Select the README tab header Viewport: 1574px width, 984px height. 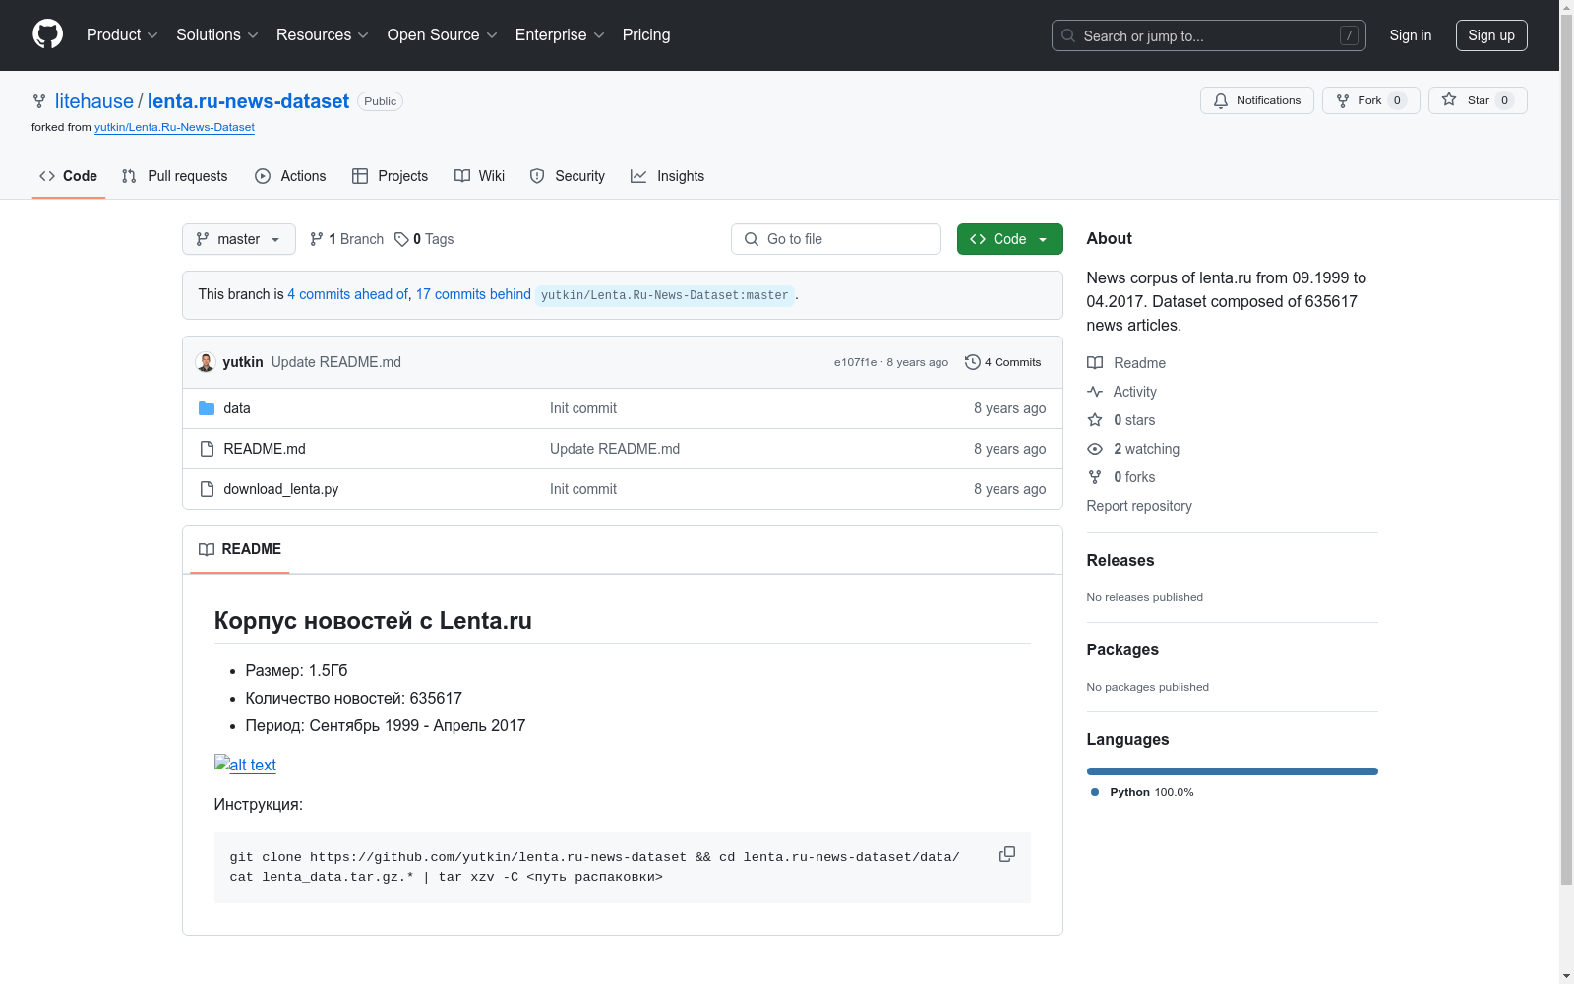coord(240,549)
